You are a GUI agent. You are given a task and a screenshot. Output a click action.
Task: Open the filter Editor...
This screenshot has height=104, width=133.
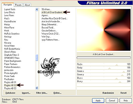pyautogui.click(x=57, y=93)
